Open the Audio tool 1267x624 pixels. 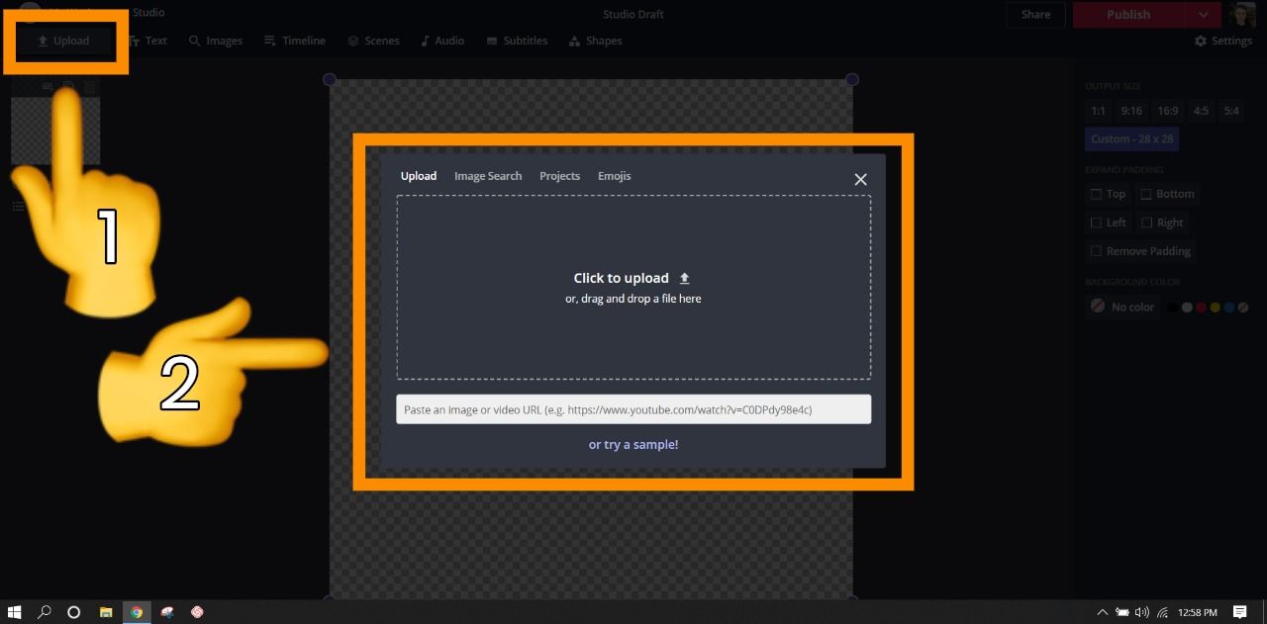click(441, 41)
